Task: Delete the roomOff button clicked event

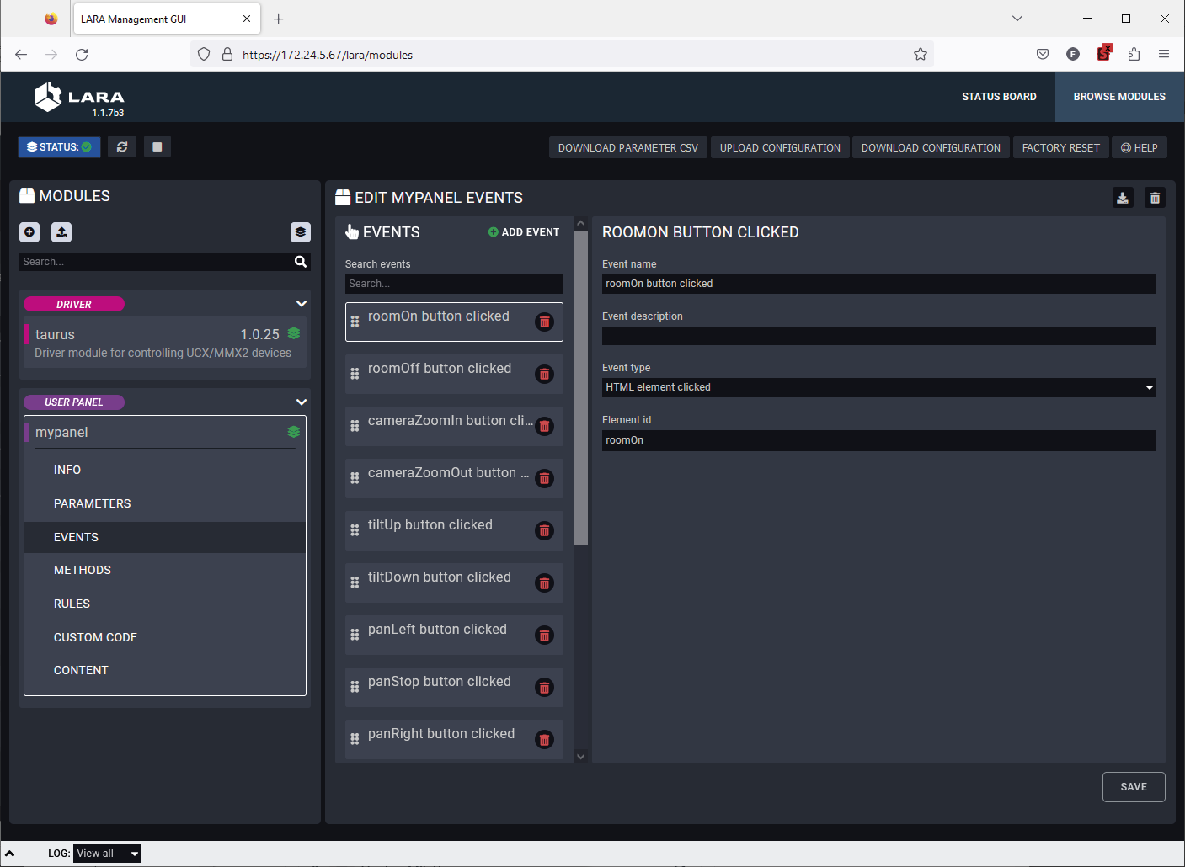Action: click(x=545, y=375)
